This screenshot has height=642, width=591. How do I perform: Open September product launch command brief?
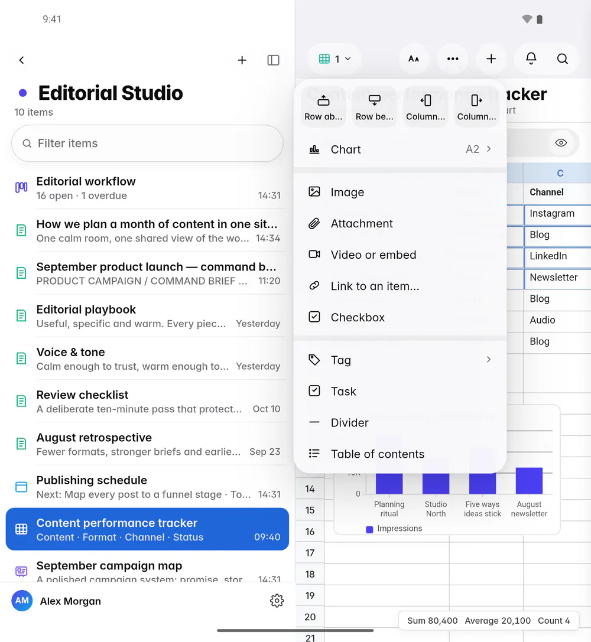pyautogui.click(x=147, y=273)
